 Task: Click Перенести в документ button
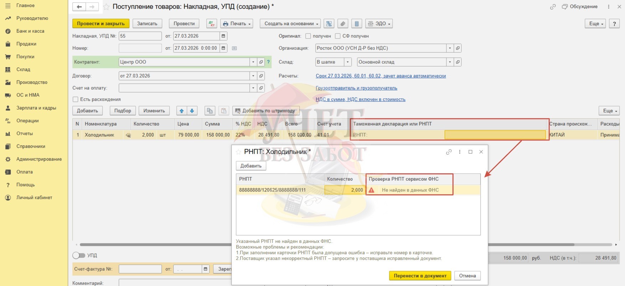(420, 276)
